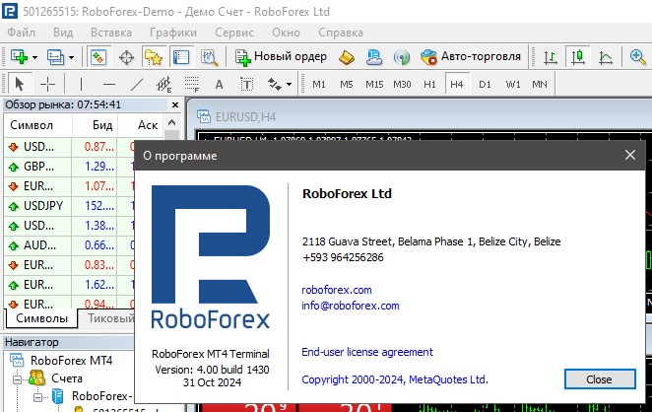Screen dimensions: 652x412
Task: Open the Вид menu
Action: pyautogui.click(x=63, y=33)
